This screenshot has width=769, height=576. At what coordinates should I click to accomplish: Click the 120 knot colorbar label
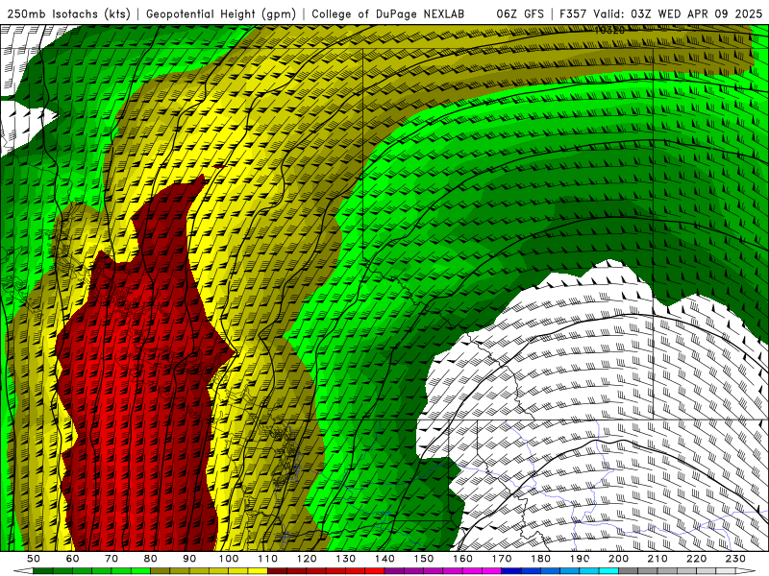coord(307,559)
